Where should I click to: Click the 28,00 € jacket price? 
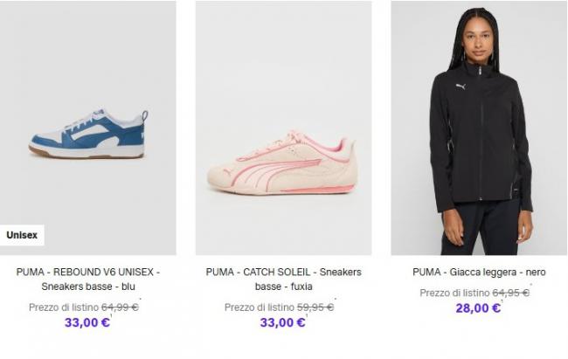[x=478, y=308]
